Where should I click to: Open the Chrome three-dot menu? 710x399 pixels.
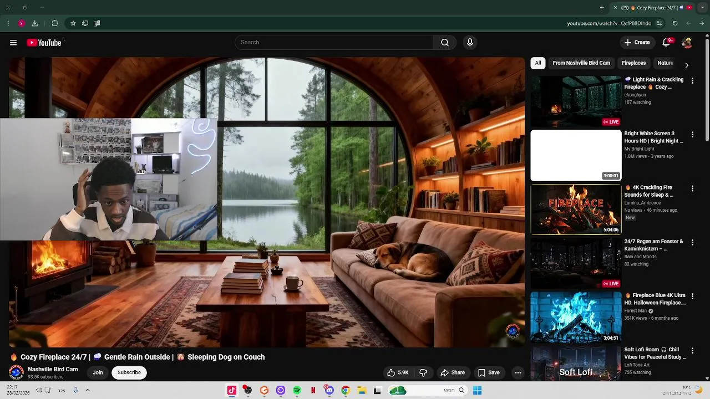tap(8, 24)
